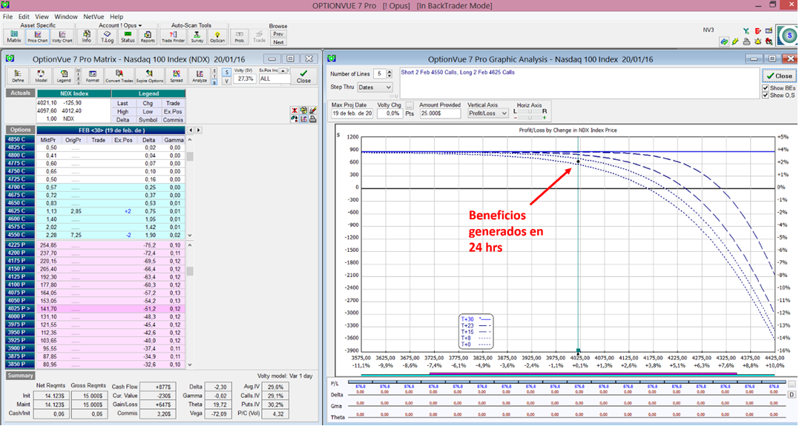
Task: Open the Price Chart tool
Action: coord(37,37)
